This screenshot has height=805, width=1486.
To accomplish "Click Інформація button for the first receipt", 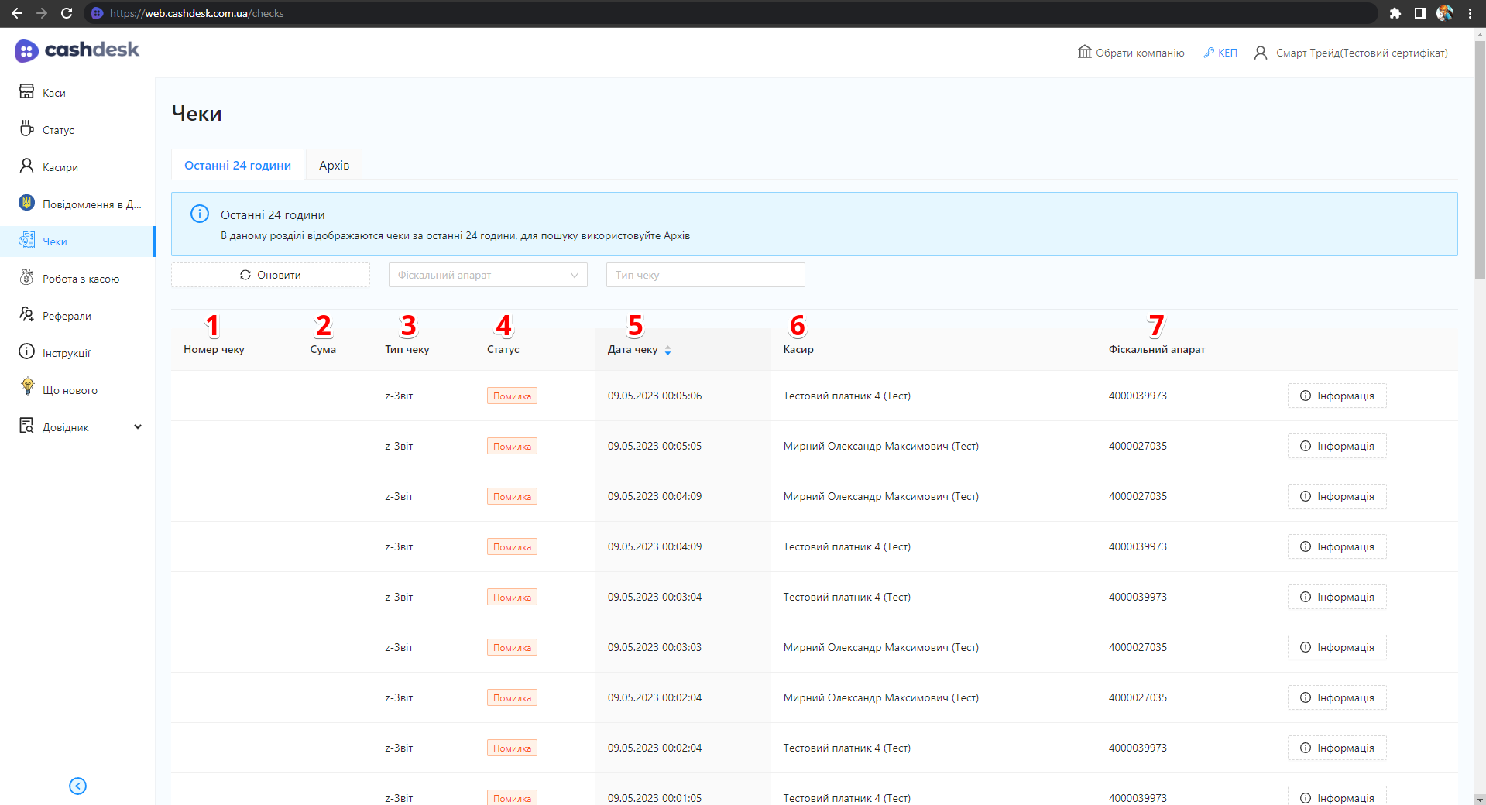I will pyautogui.click(x=1337, y=396).
